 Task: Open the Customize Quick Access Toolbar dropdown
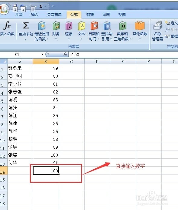pos(53,6)
